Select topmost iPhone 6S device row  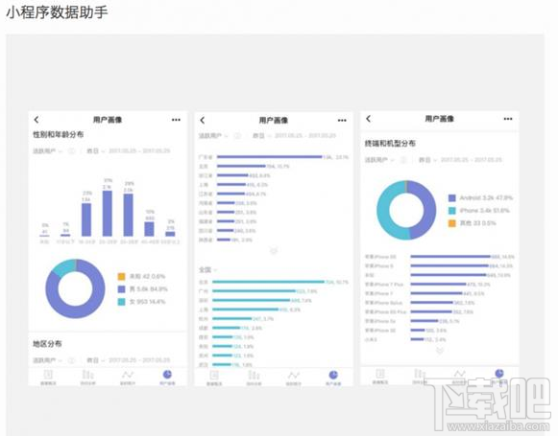[x=440, y=257]
